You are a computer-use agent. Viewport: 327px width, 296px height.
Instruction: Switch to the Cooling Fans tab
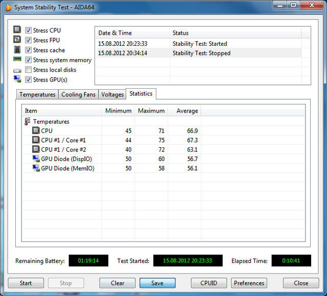point(78,95)
